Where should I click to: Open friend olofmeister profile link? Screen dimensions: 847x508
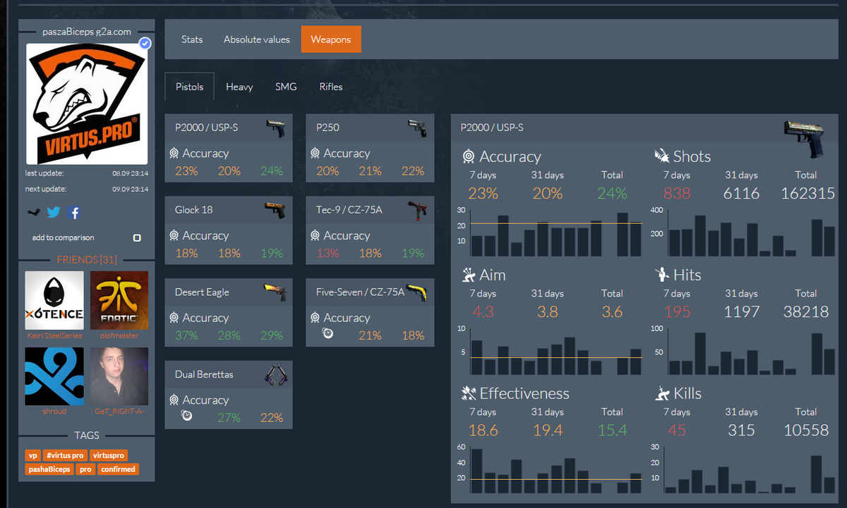coord(119,335)
